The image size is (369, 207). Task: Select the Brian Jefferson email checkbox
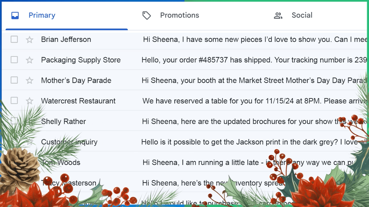(x=14, y=39)
